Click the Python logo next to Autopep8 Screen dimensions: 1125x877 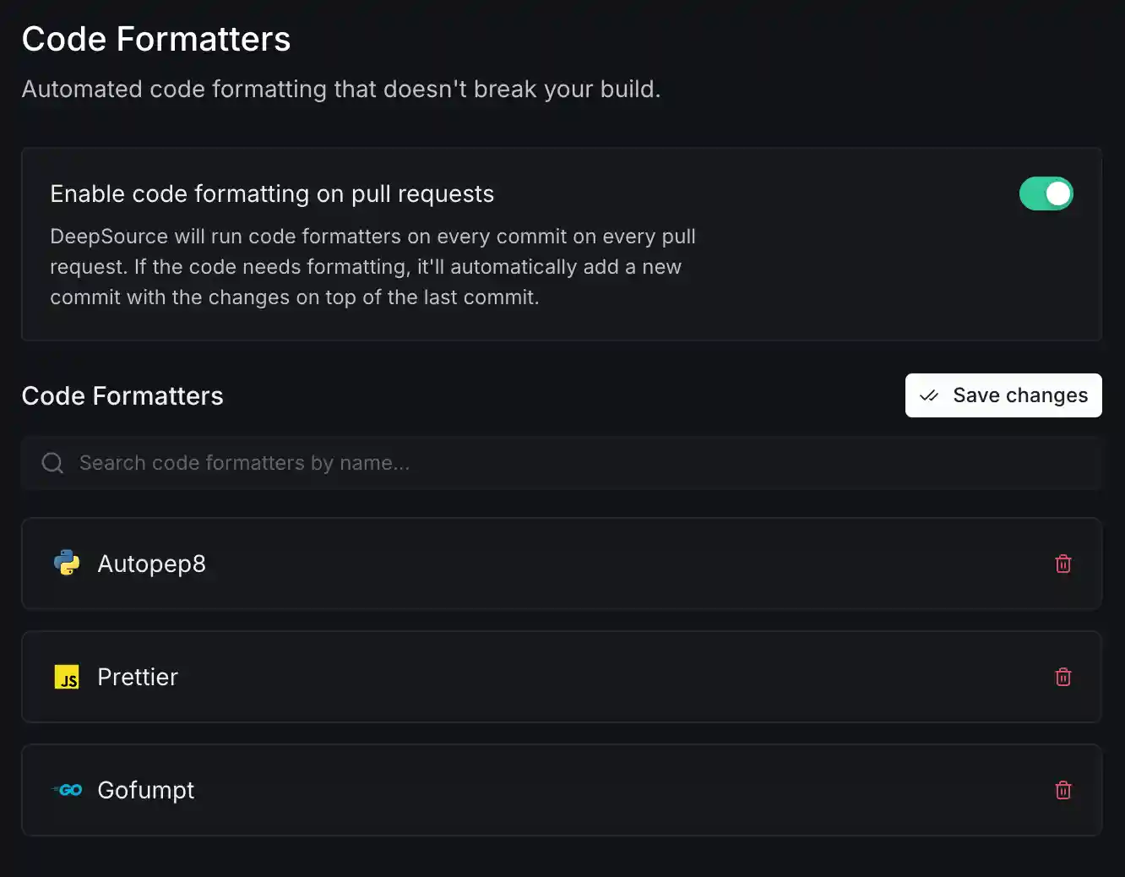click(67, 563)
